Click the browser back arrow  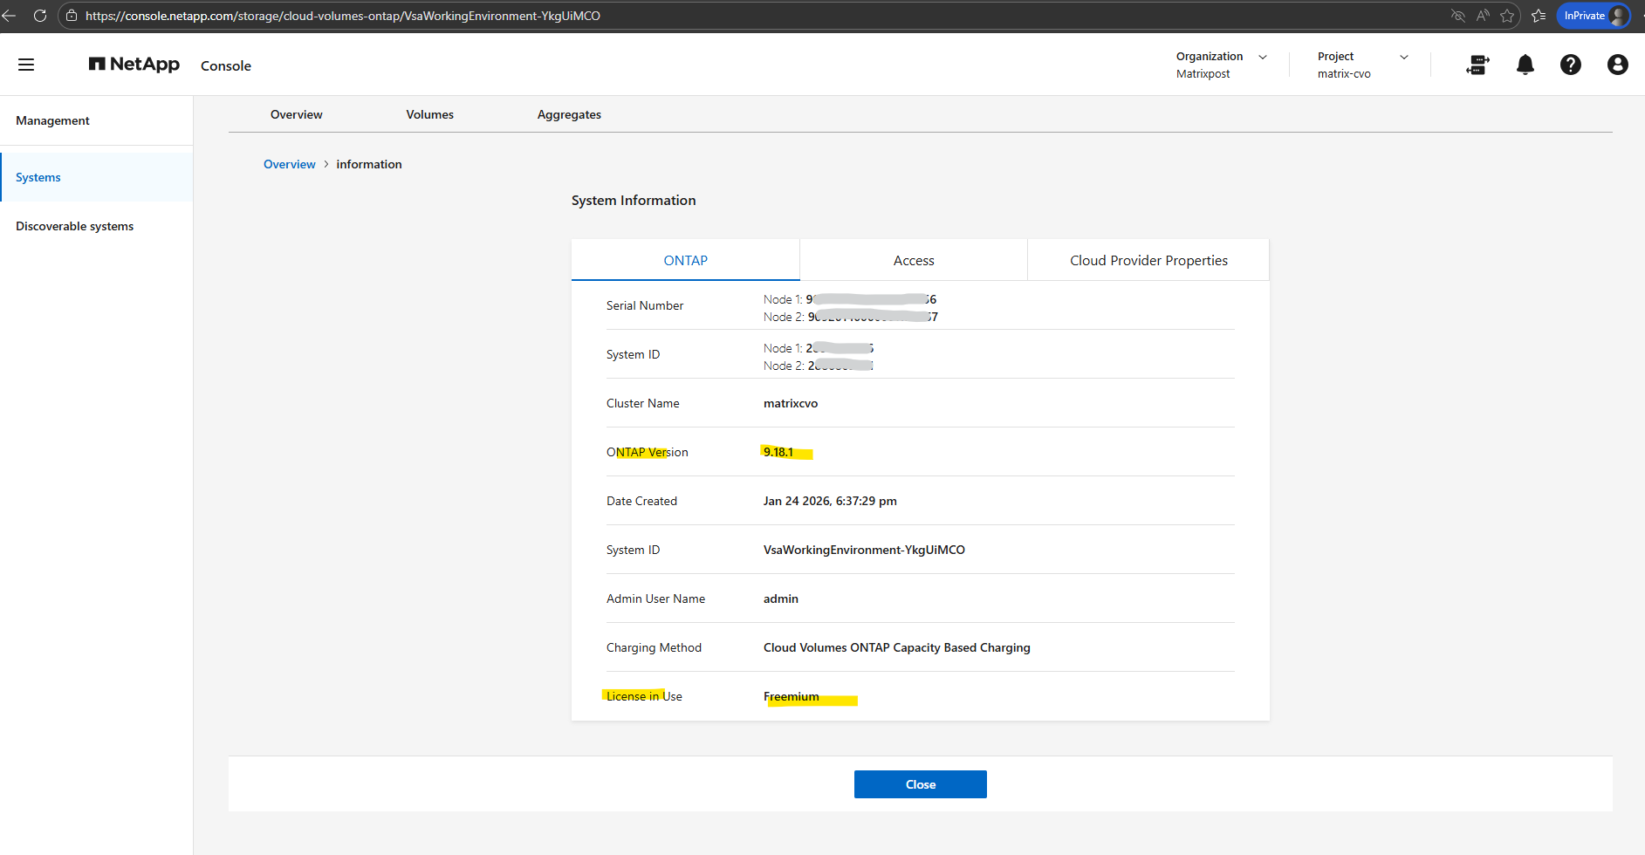(10, 16)
